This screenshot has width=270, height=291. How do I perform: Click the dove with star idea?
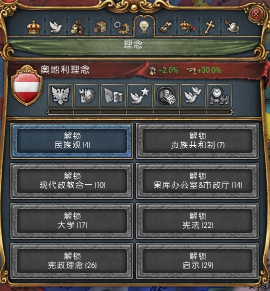click(140, 96)
